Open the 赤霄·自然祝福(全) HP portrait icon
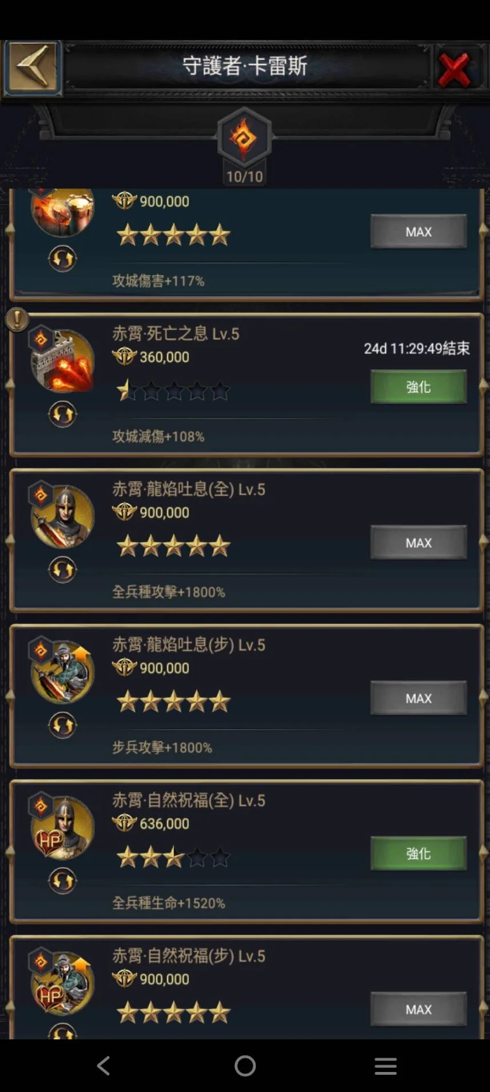The image size is (490, 1092). click(62, 828)
